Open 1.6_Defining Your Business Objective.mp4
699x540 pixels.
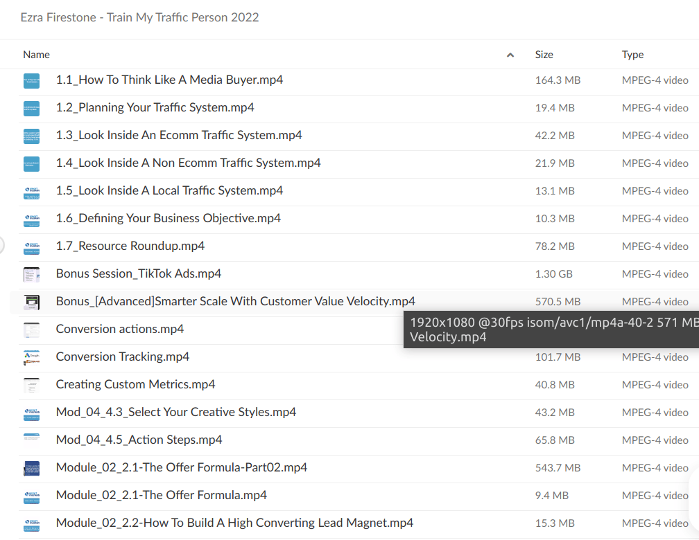(x=169, y=218)
